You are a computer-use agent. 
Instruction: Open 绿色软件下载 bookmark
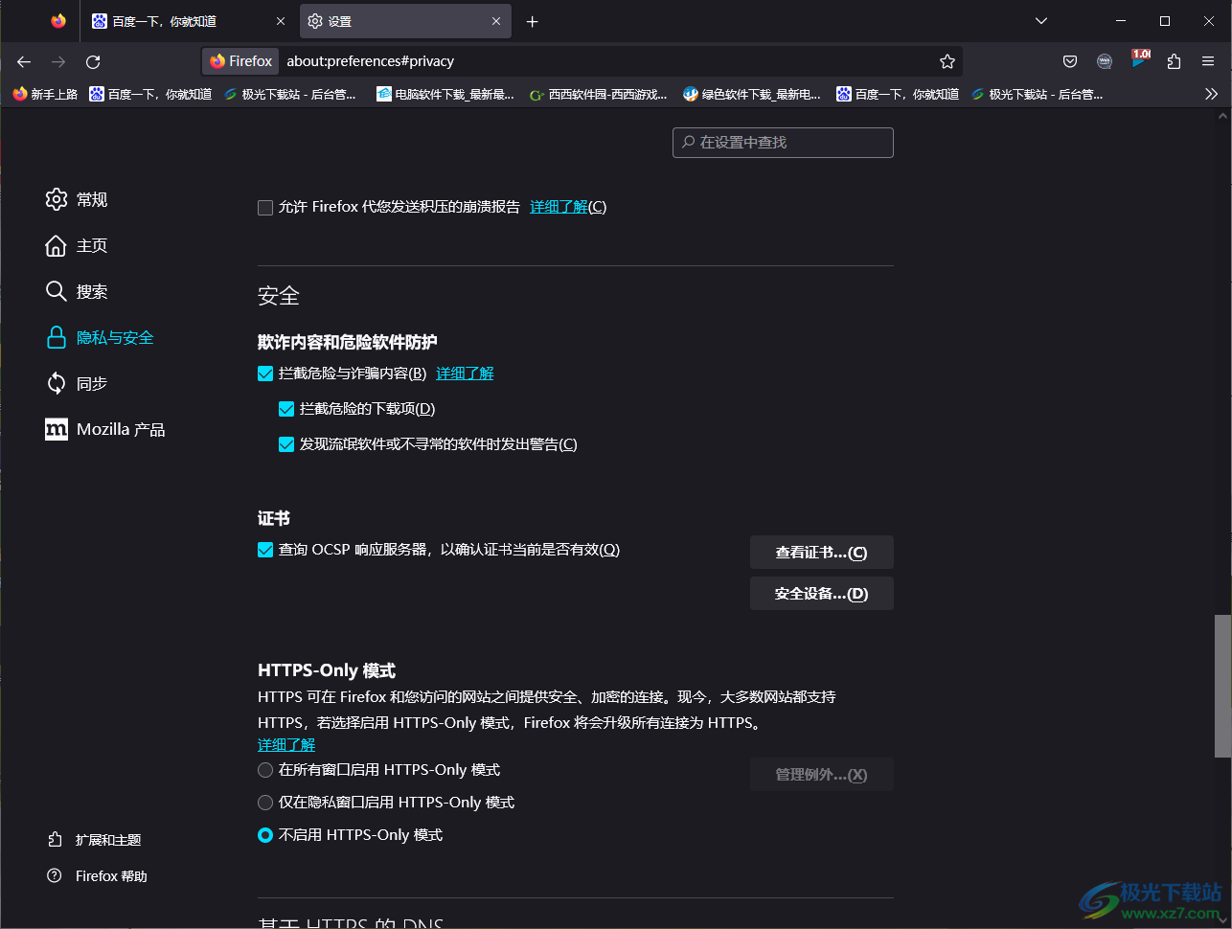[752, 94]
